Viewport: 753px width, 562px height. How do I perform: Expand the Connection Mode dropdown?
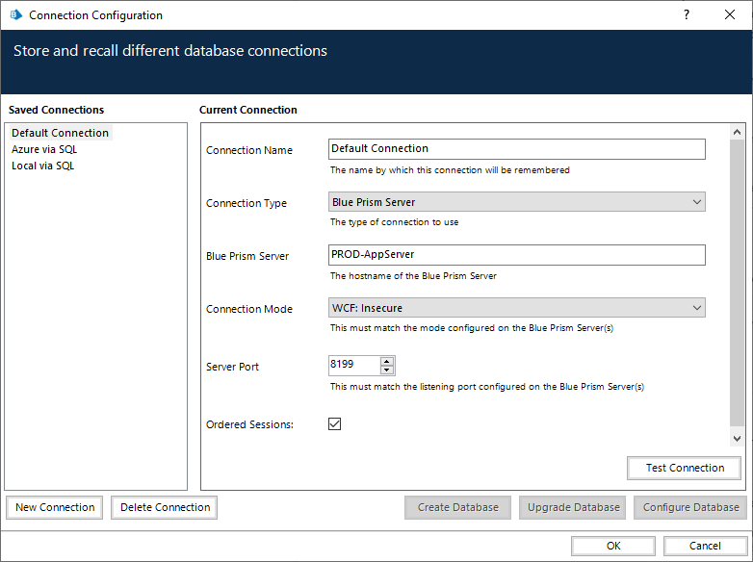pos(516,308)
